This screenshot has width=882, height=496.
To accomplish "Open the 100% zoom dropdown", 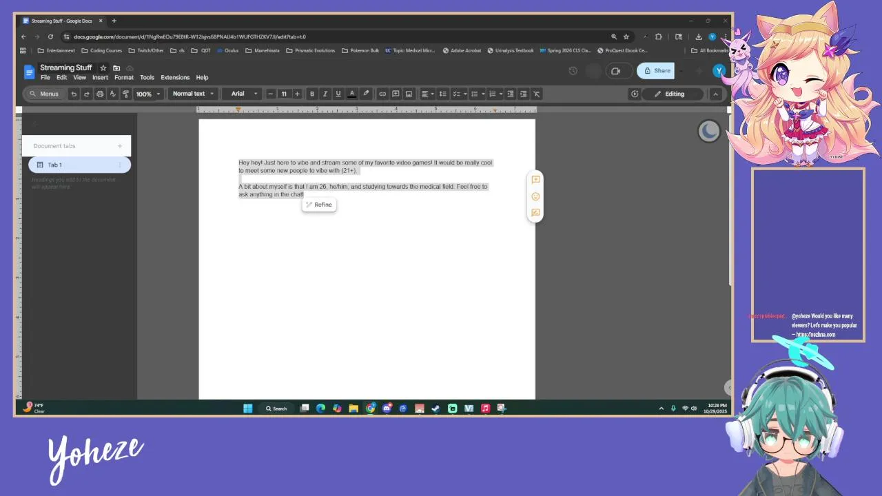I will tap(147, 94).
